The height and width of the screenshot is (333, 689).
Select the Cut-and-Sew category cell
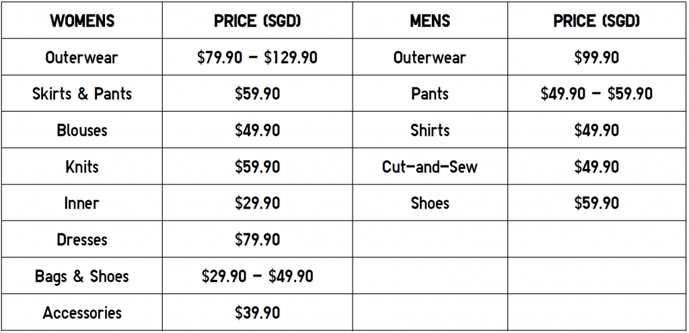[x=430, y=167]
